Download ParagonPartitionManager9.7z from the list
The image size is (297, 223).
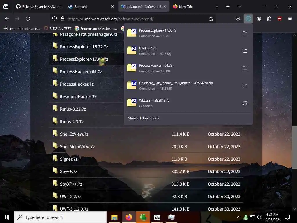click(88, 34)
